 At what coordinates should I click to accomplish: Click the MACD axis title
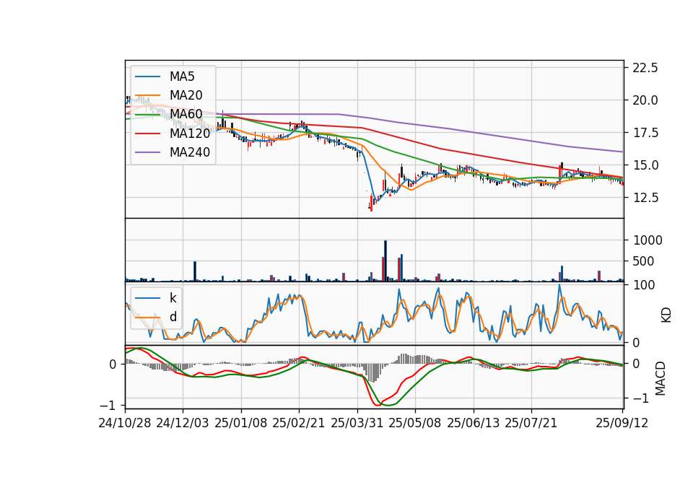pos(661,378)
